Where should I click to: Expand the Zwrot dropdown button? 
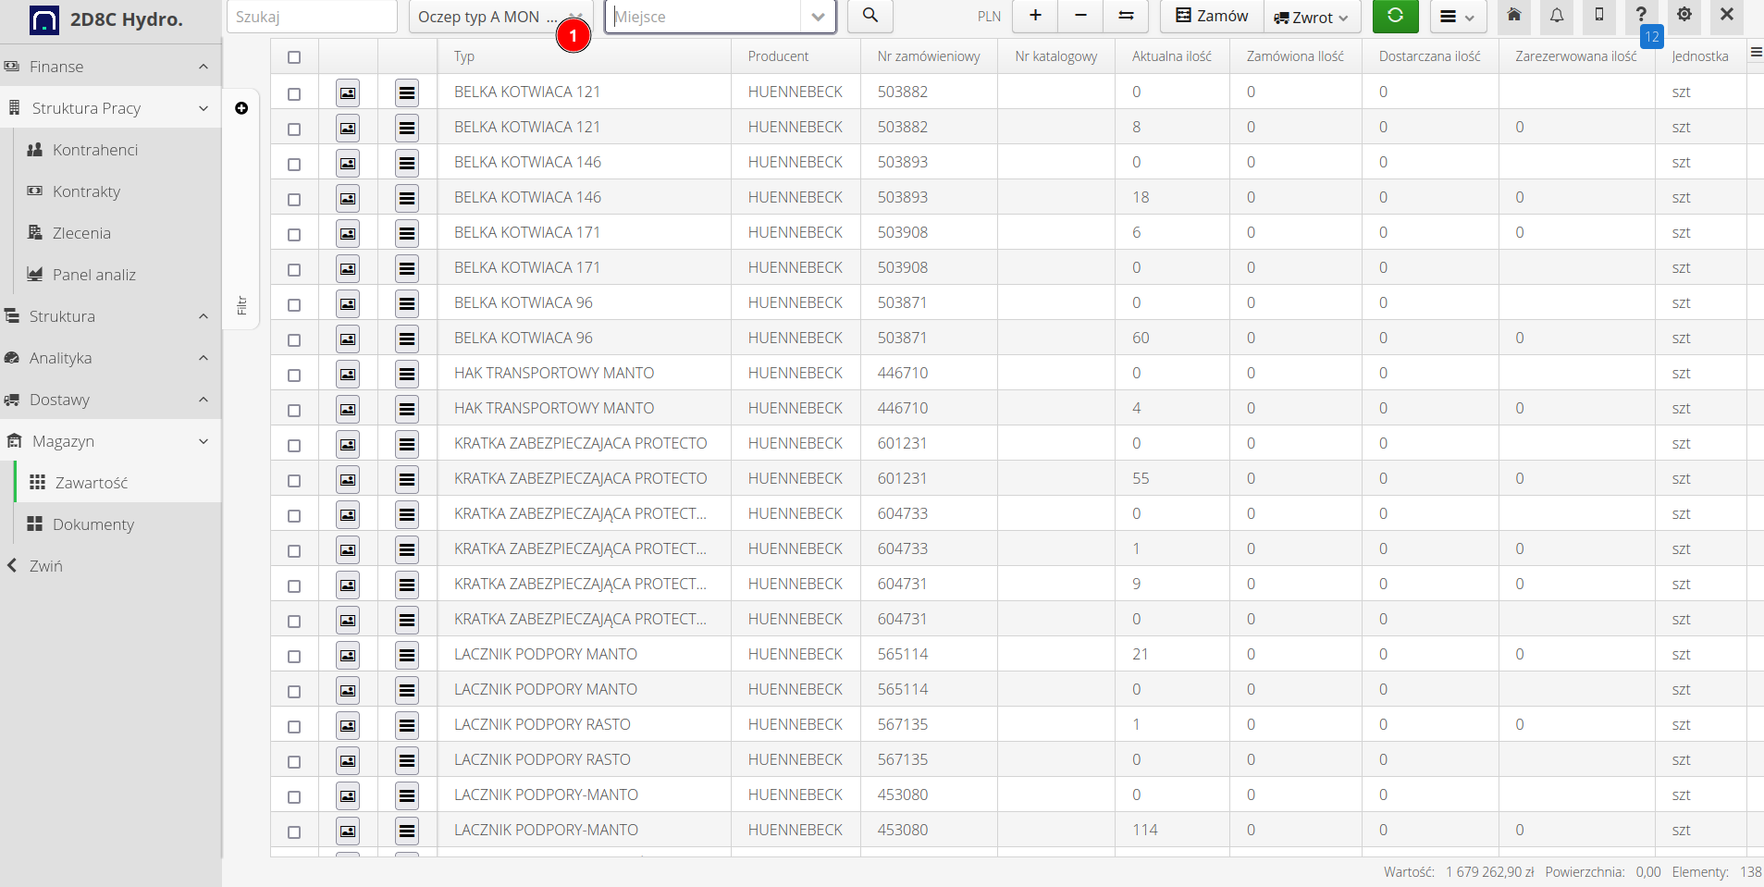coord(1312,18)
